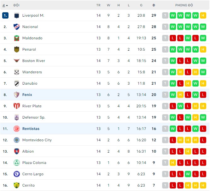Click the PHONG ĐỘ form column header
The width and height of the screenshot is (210, 191).
point(184,5)
